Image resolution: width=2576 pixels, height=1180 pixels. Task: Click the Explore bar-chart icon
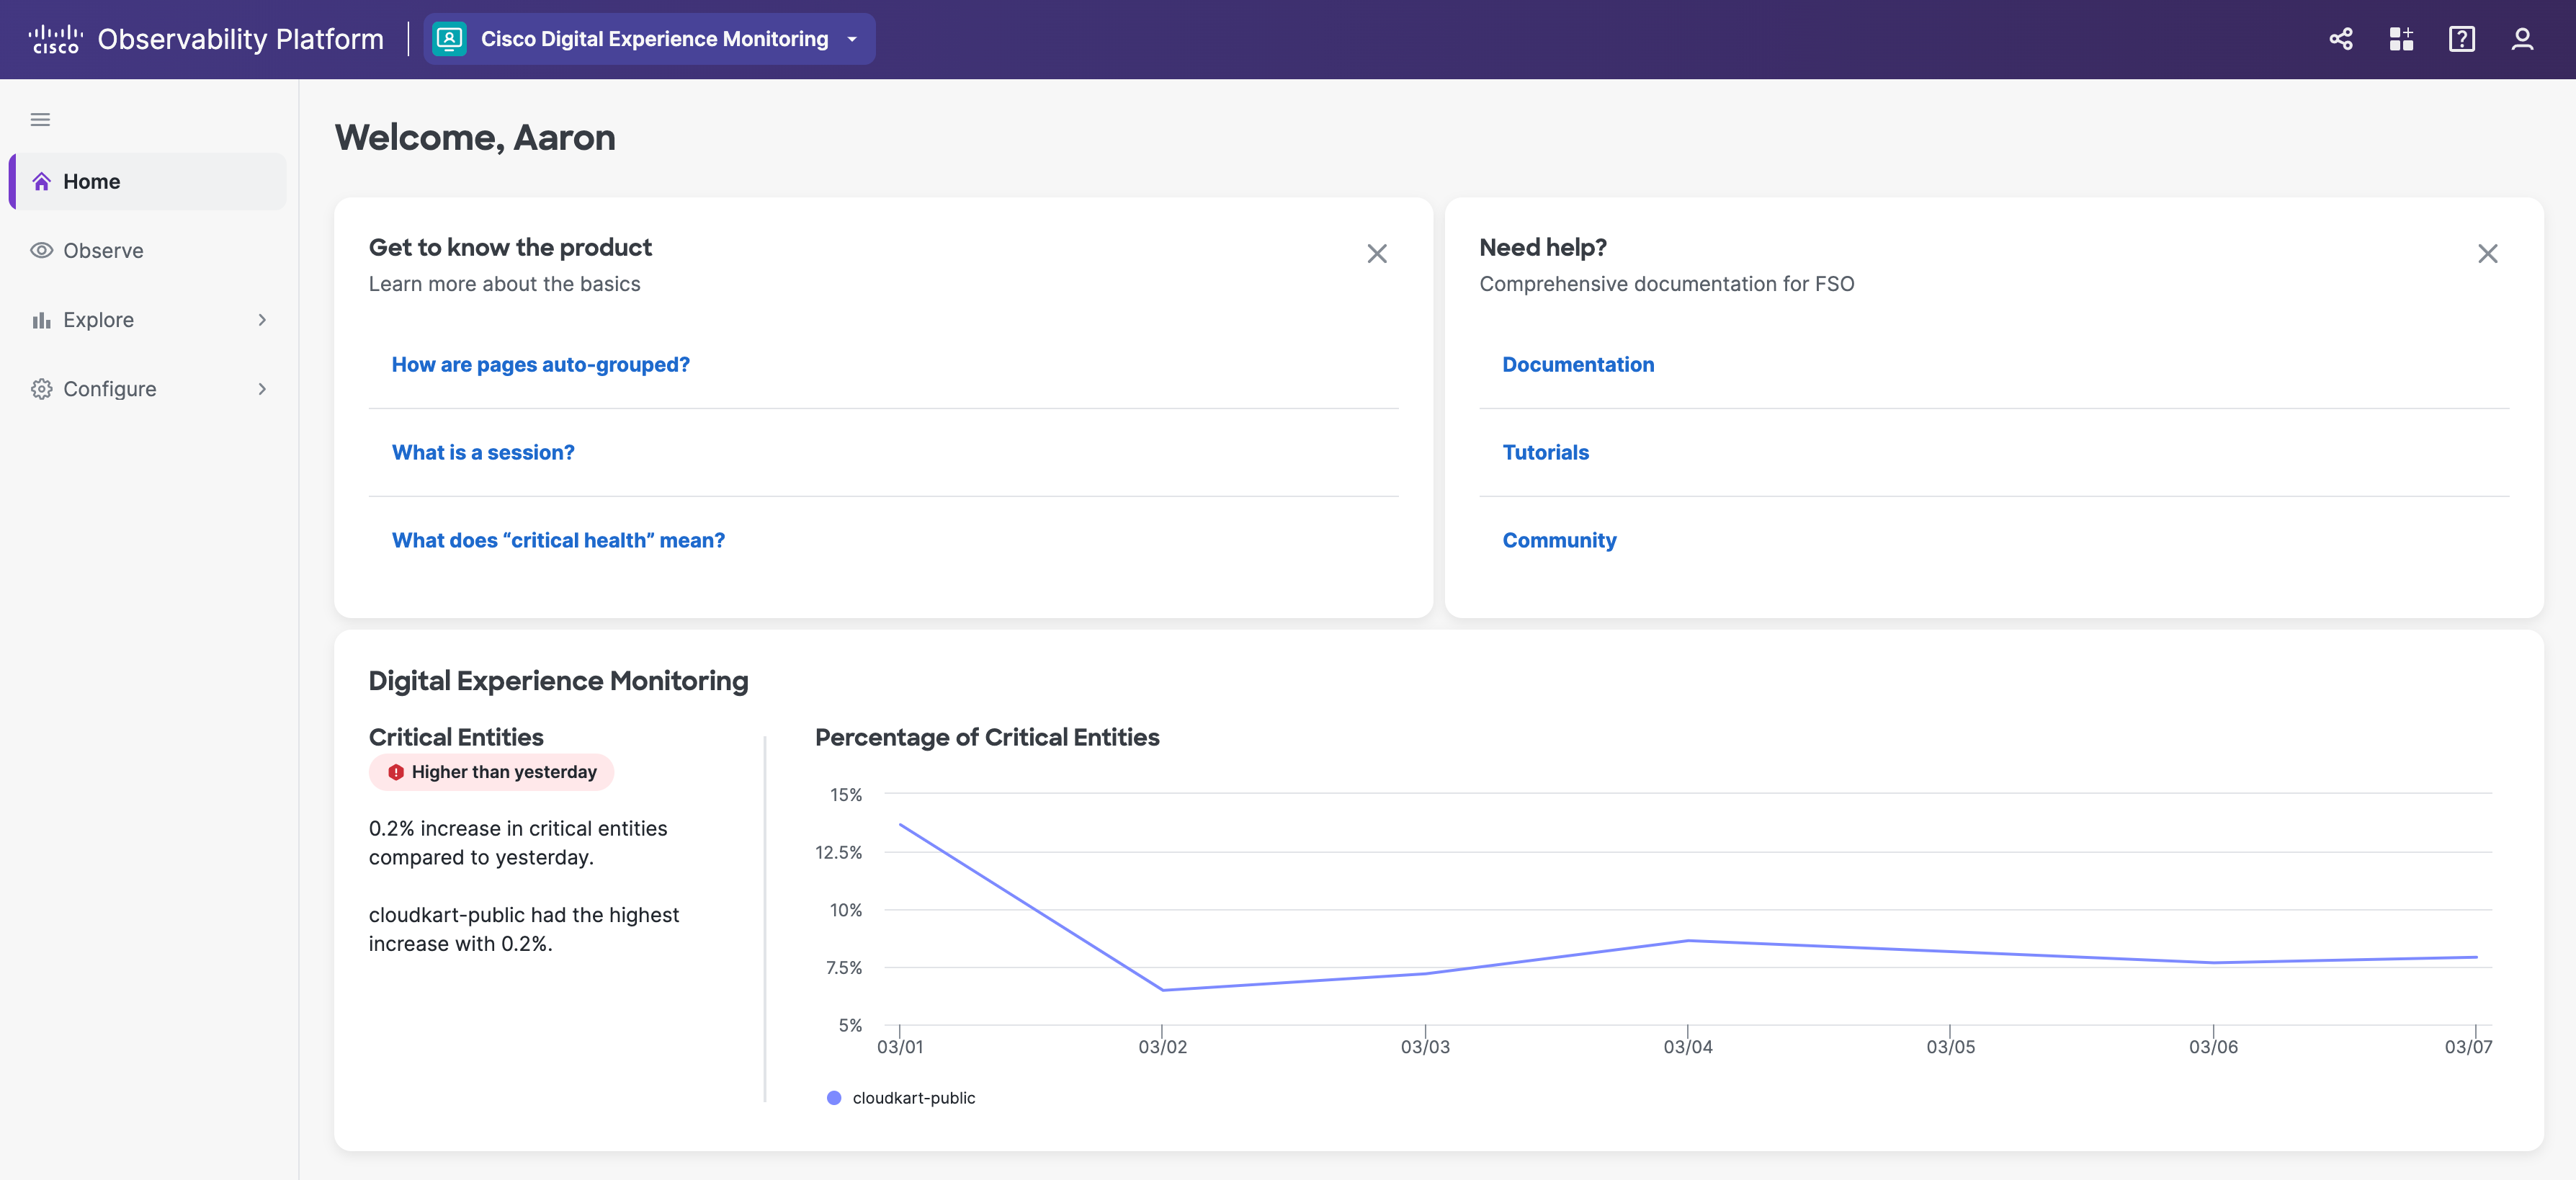coord(41,320)
